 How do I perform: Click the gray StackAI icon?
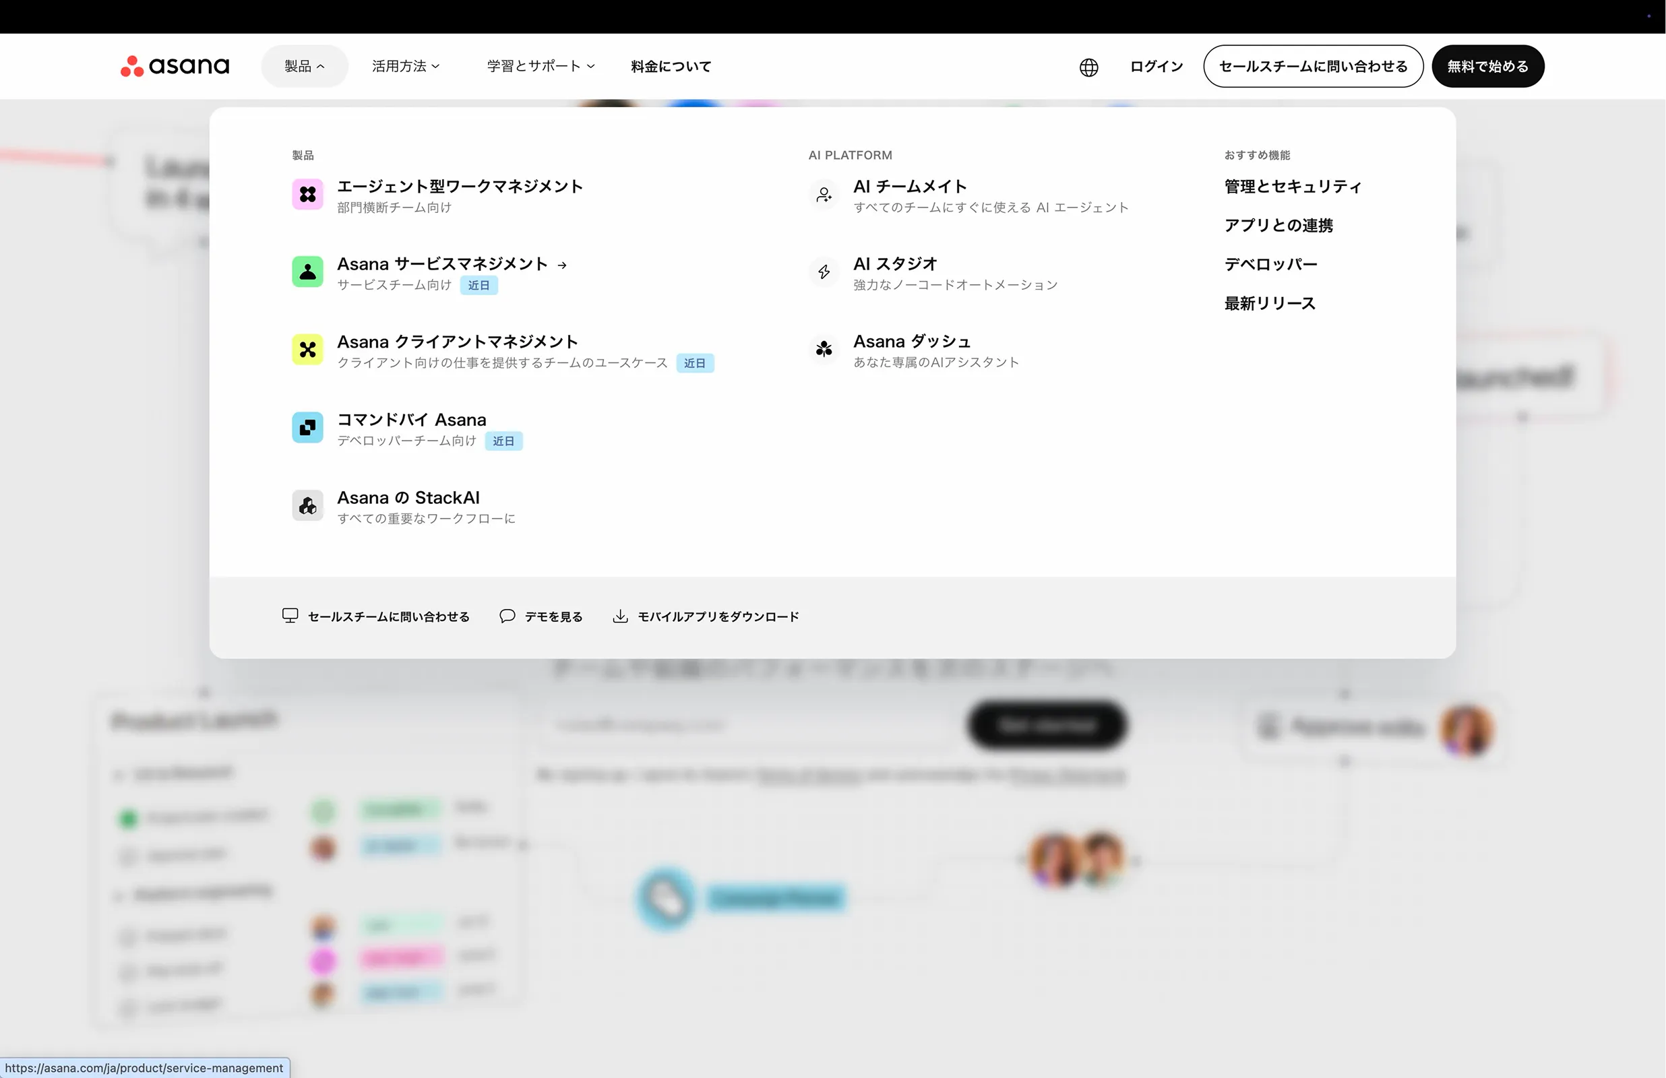point(307,505)
